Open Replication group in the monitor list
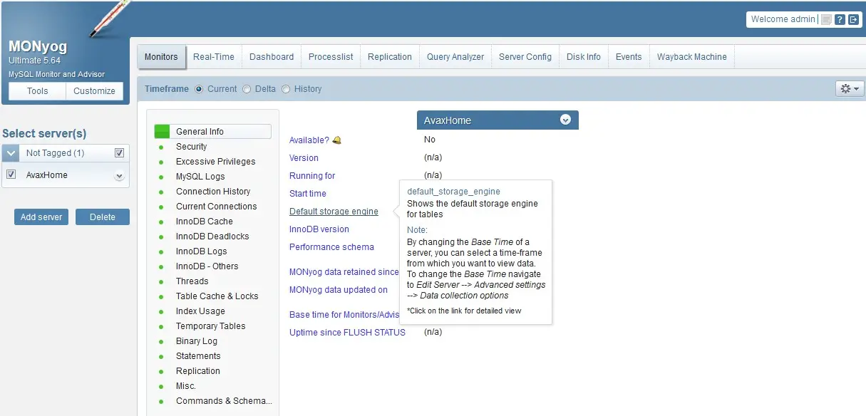Viewport: 866px width, 416px height. pyautogui.click(x=198, y=371)
